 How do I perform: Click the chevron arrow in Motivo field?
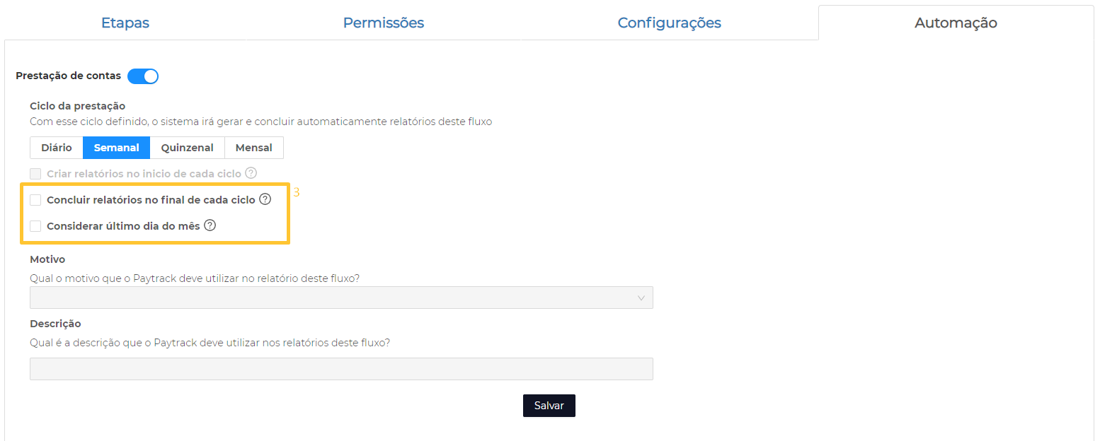(641, 298)
